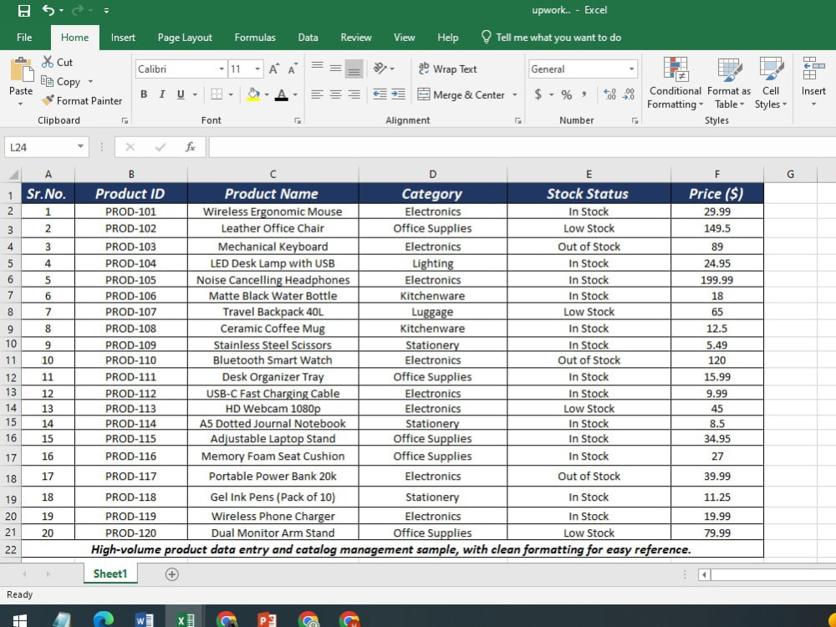Screen dimensions: 836x627
Task: Cut the selection with scissors icon
Action: [48, 62]
